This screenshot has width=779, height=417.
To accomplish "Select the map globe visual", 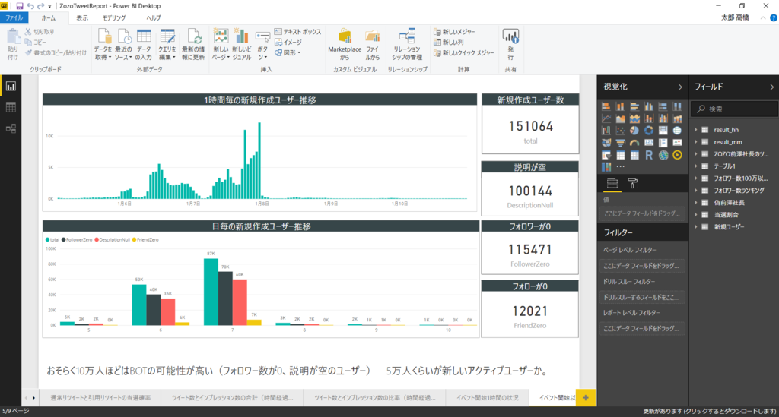I will [678, 131].
